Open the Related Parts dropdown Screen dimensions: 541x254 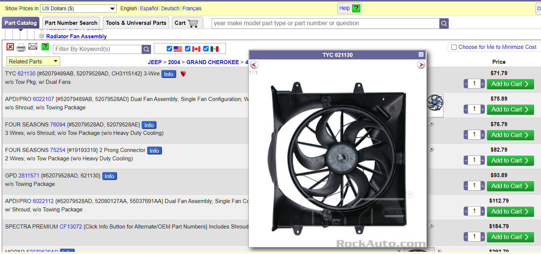[x=33, y=61]
